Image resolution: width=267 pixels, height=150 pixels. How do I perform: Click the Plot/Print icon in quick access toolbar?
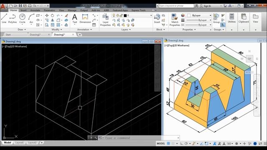click(30, 6)
